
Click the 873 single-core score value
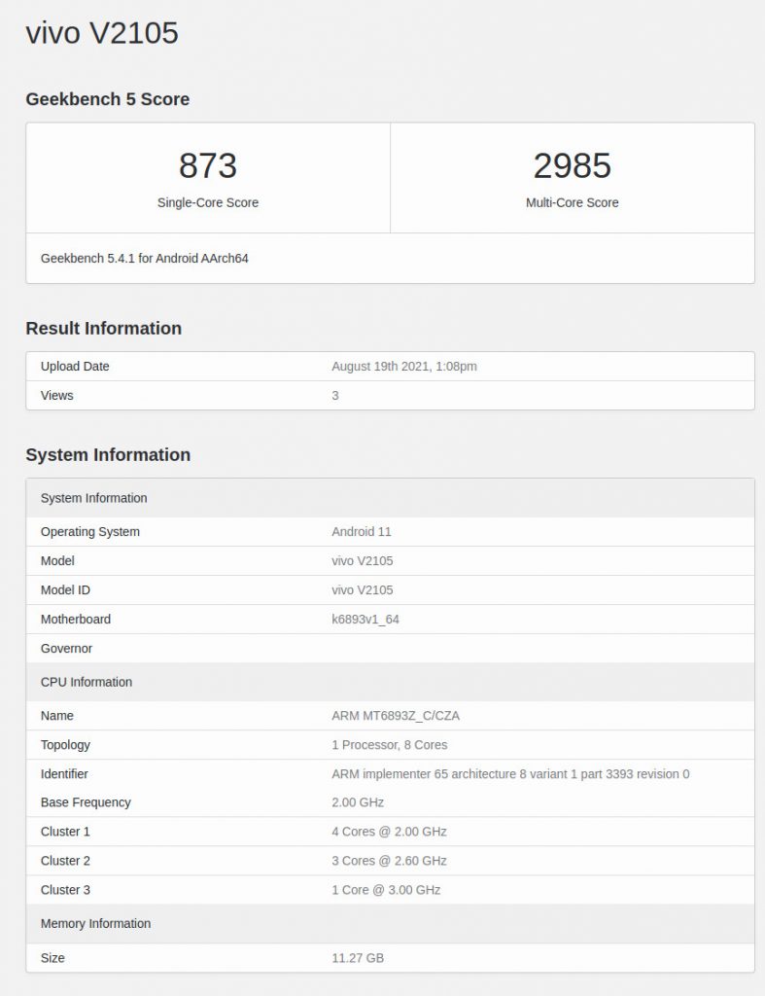(x=208, y=165)
